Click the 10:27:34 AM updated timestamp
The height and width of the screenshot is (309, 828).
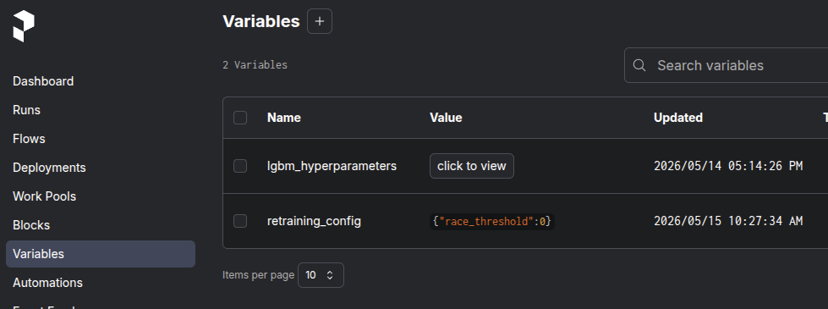[728, 221]
